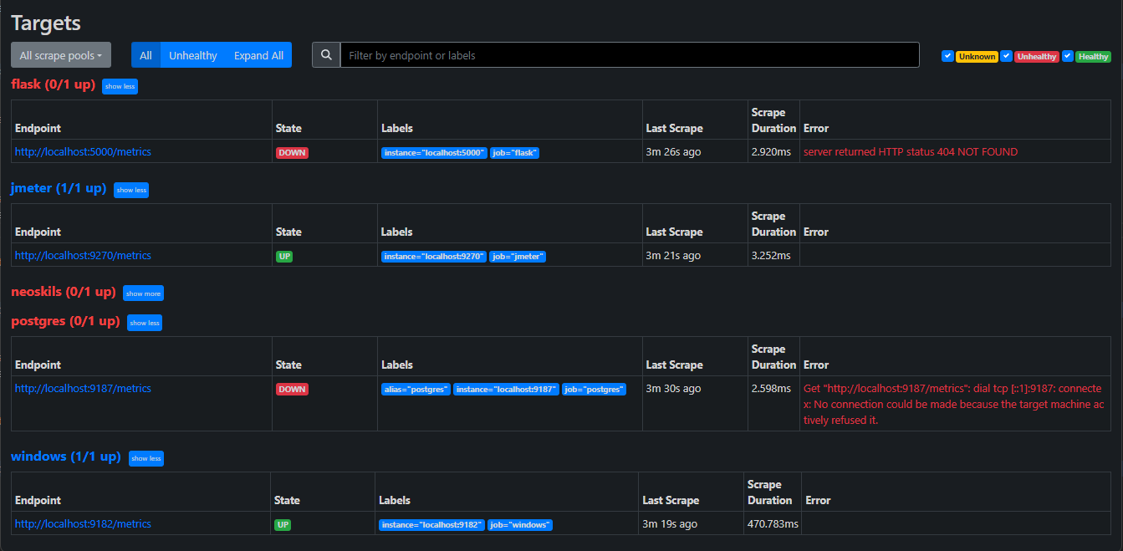Collapse the jmeter pool with show less
1123x551 pixels.
(x=131, y=190)
